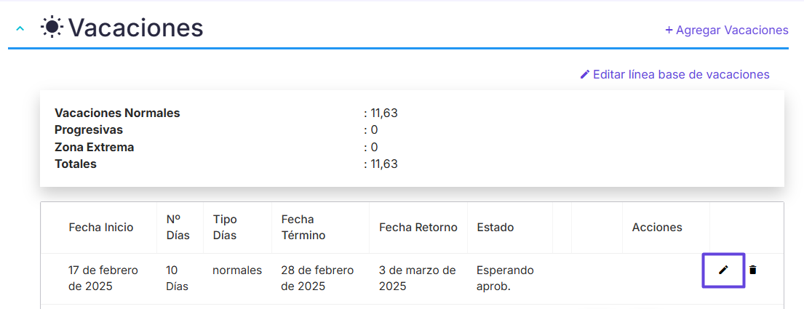Click the 3 de marzo de 2025 return date
The height and width of the screenshot is (309, 804).
point(418,278)
